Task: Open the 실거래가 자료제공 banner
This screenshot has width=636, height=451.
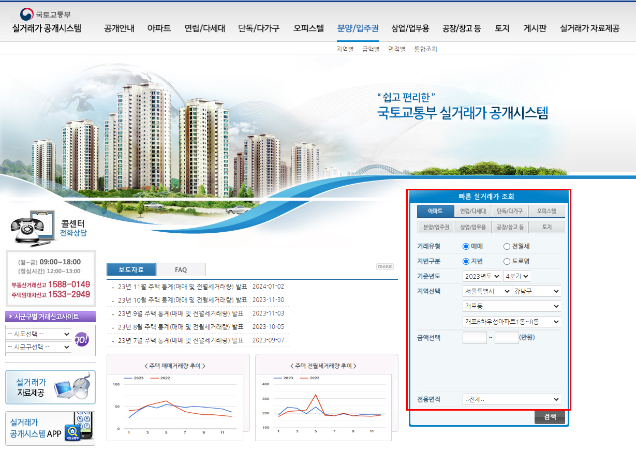Action: coord(50,387)
